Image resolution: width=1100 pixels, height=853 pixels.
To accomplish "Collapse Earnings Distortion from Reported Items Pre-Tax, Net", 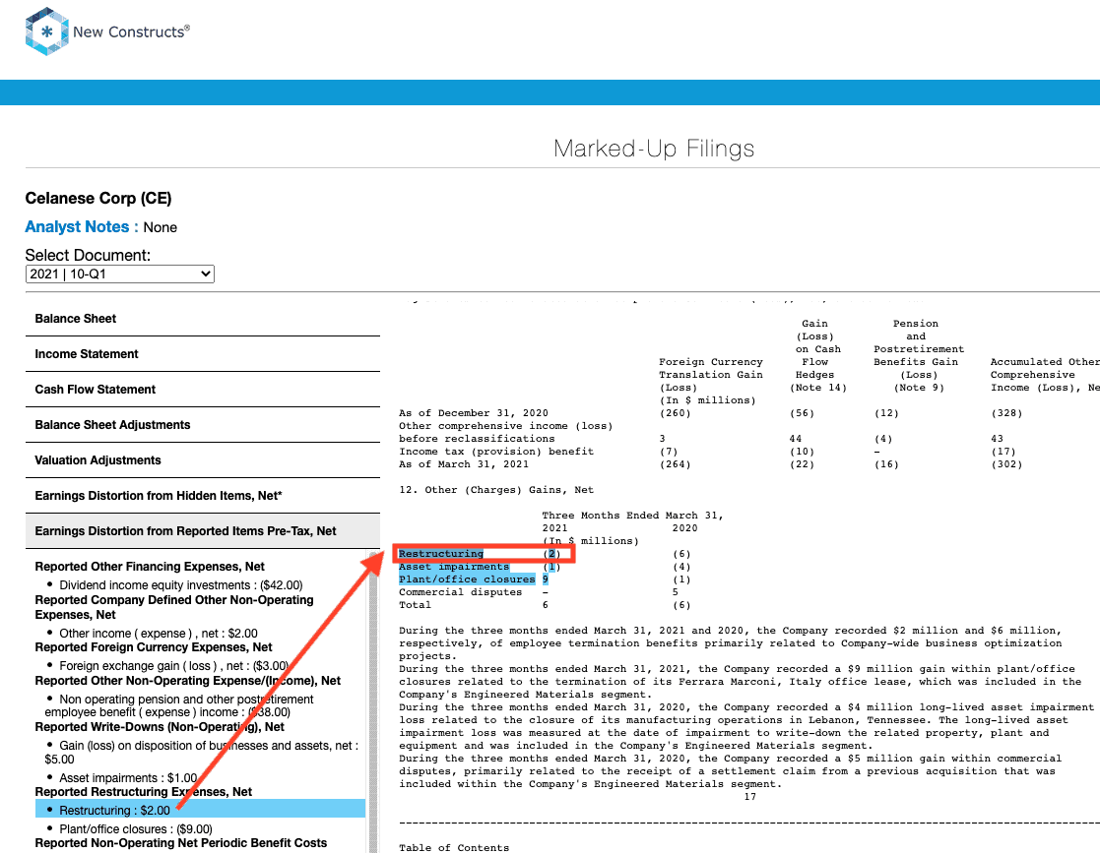I will (203, 531).
